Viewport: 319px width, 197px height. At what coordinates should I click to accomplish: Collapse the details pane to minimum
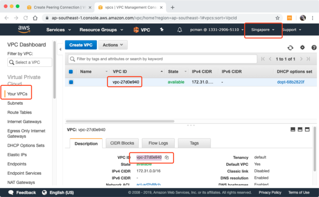[x=293, y=129]
